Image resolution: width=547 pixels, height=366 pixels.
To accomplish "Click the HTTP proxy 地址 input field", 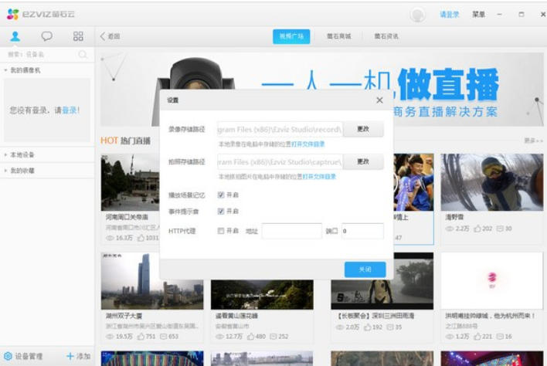I will [291, 231].
